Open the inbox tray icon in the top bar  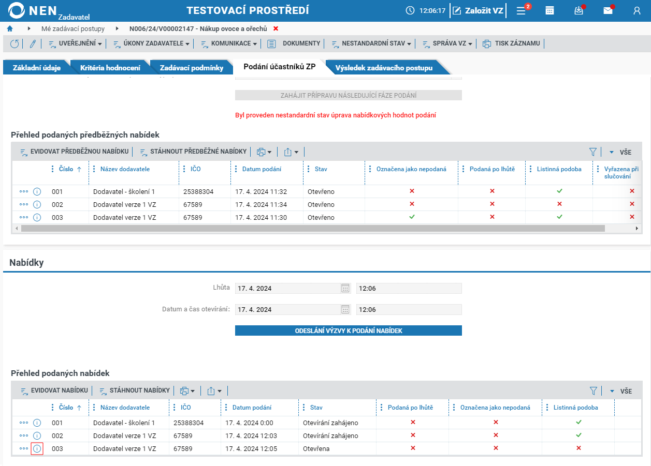tap(579, 10)
